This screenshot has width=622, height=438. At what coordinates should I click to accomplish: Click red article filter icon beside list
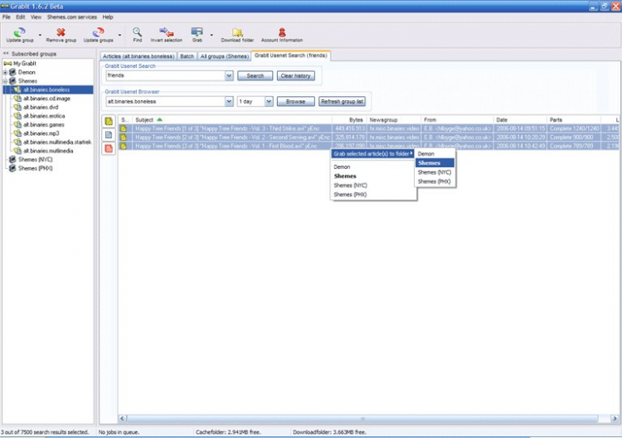pyautogui.click(x=109, y=148)
